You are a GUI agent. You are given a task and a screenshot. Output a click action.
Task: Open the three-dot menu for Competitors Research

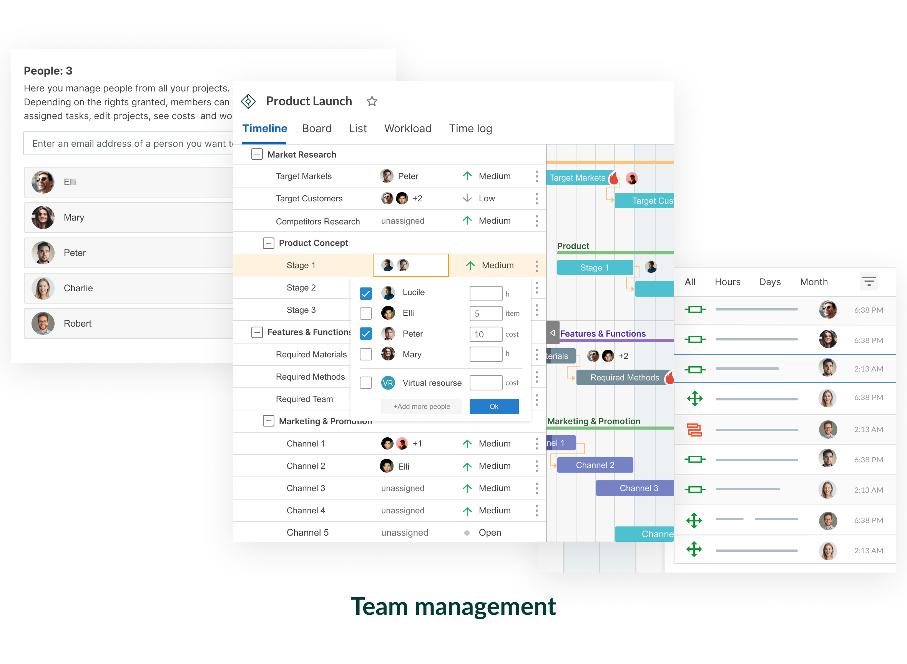[537, 221]
